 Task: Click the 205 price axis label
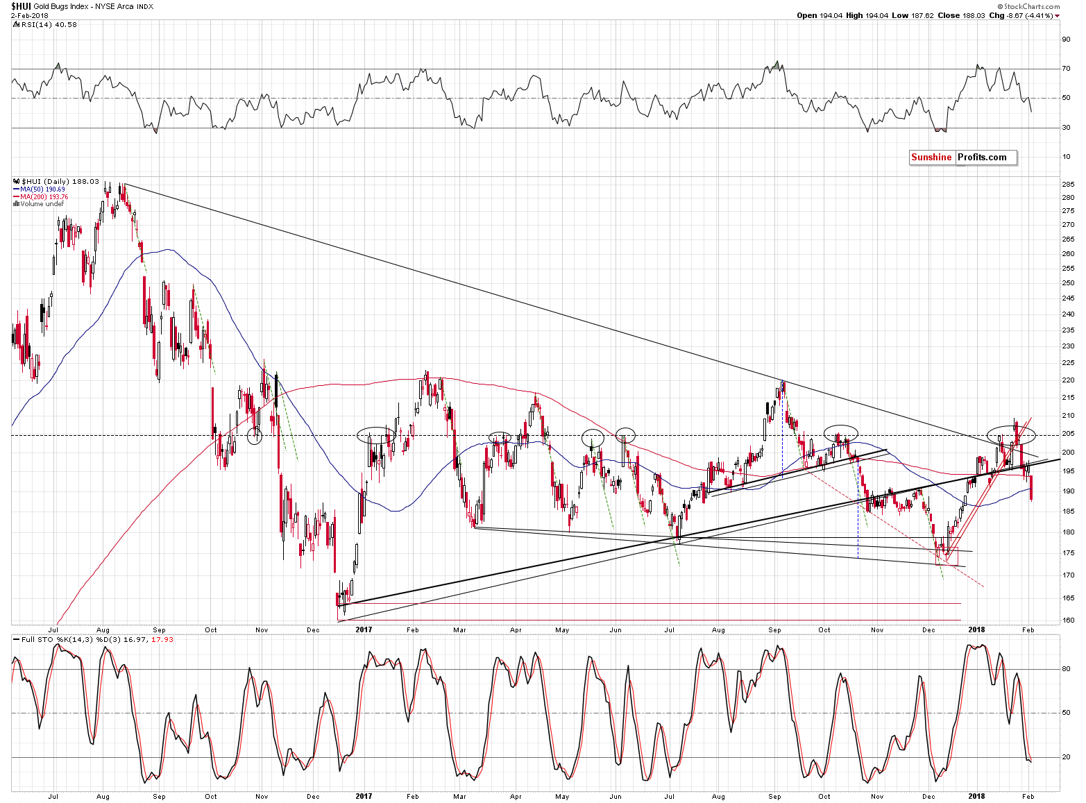tap(1068, 434)
